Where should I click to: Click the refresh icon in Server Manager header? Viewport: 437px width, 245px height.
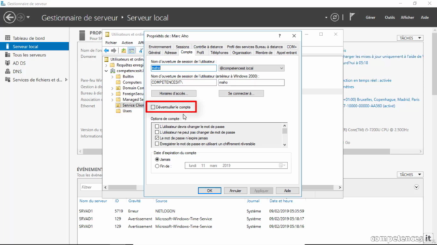pyautogui.click(x=335, y=17)
